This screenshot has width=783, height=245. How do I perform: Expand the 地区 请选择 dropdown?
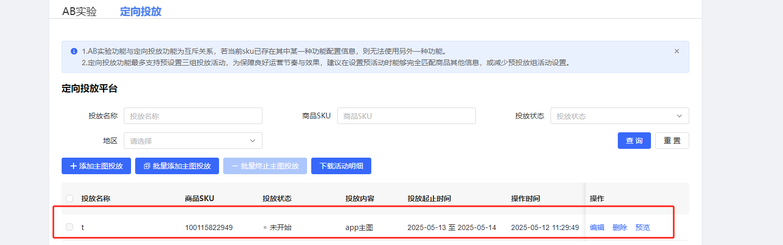pyautogui.click(x=193, y=141)
